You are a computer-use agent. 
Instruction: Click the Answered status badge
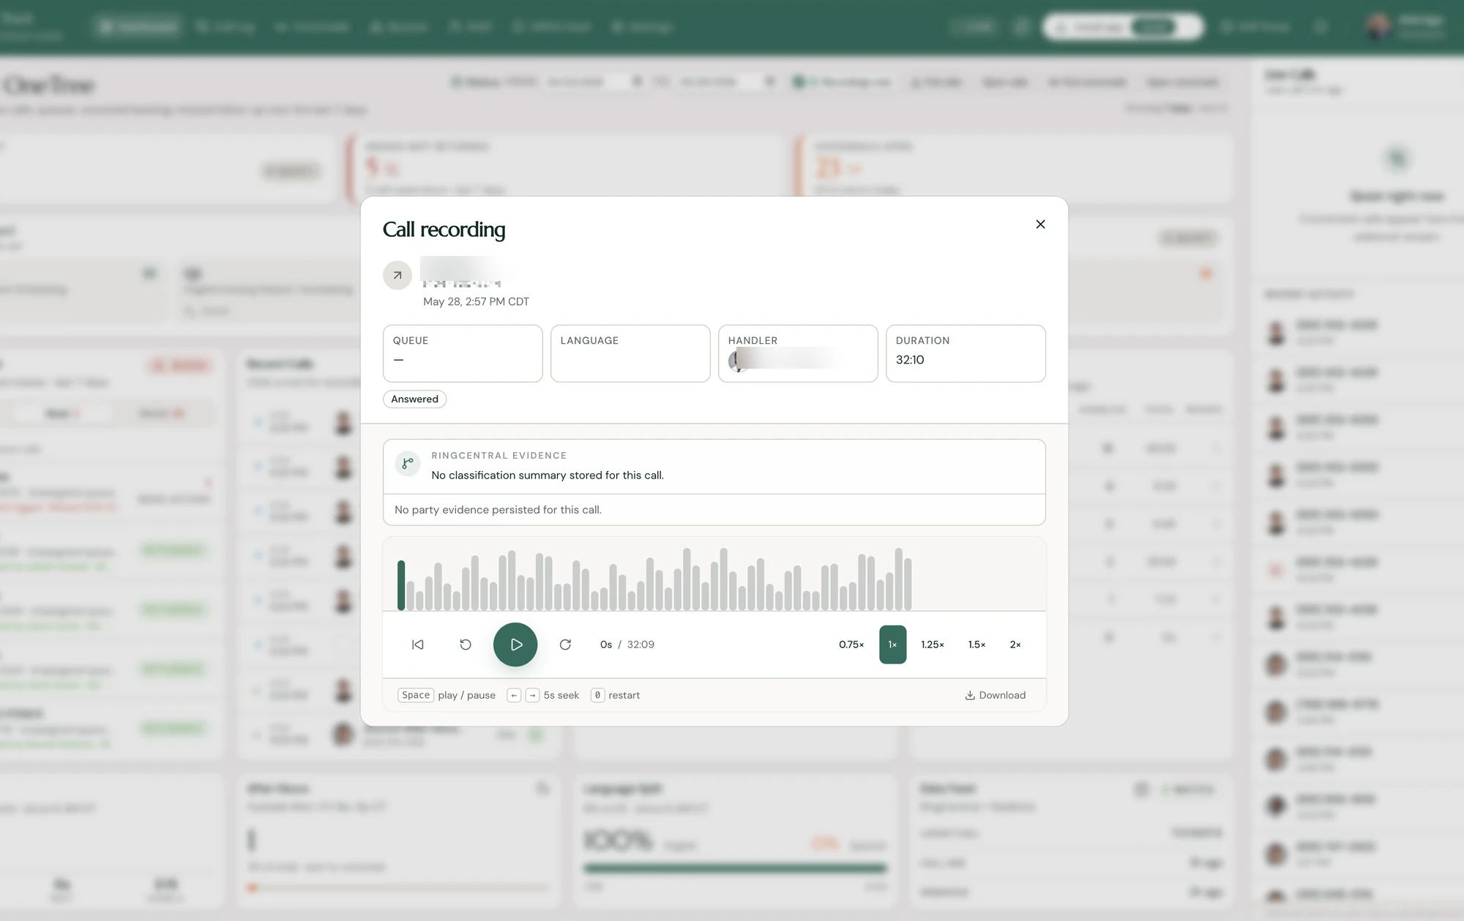coord(414,399)
